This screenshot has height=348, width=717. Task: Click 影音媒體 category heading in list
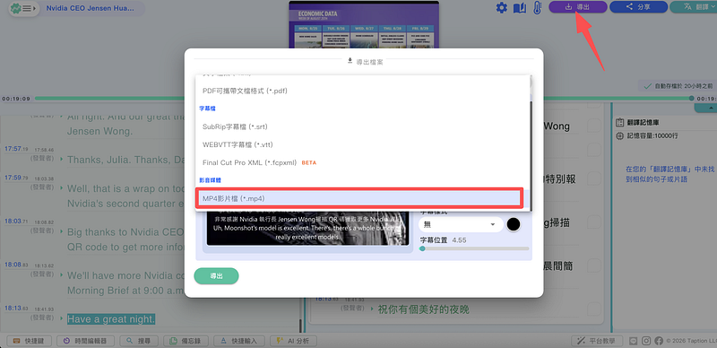coord(211,180)
